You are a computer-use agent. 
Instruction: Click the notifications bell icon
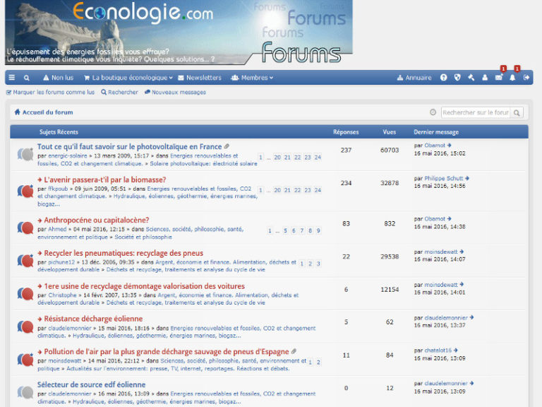pyautogui.click(x=512, y=78)
